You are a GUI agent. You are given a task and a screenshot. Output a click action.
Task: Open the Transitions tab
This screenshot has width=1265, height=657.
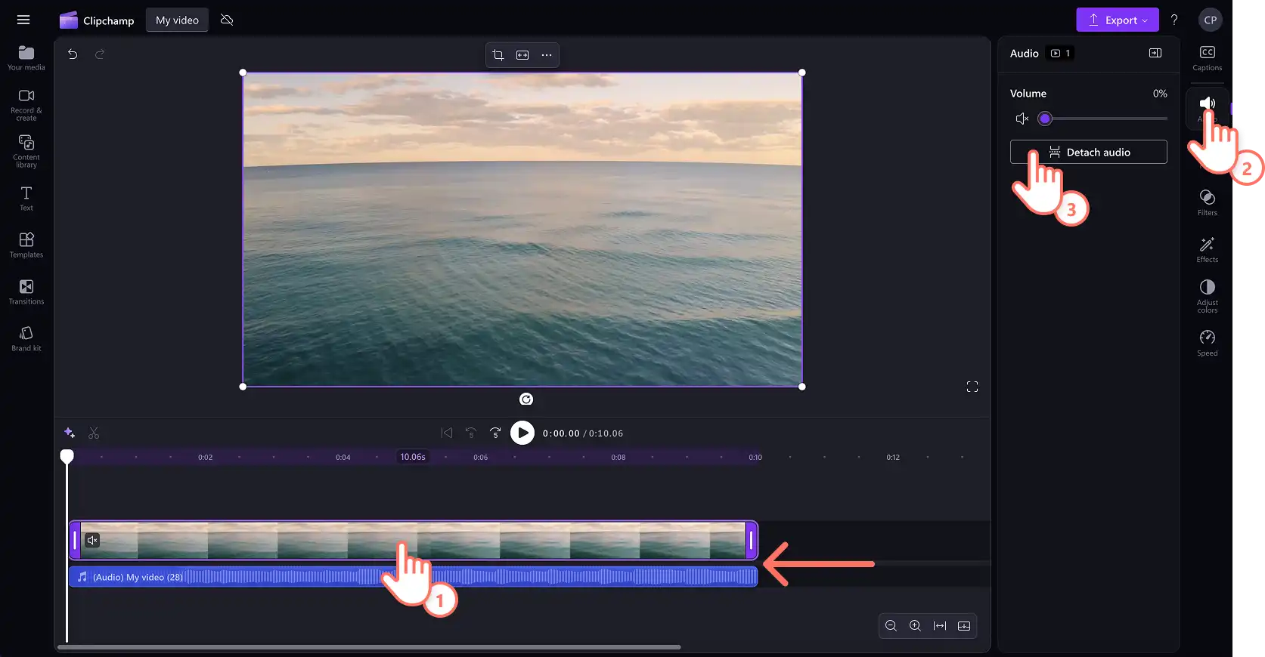[x=26, y=291]
